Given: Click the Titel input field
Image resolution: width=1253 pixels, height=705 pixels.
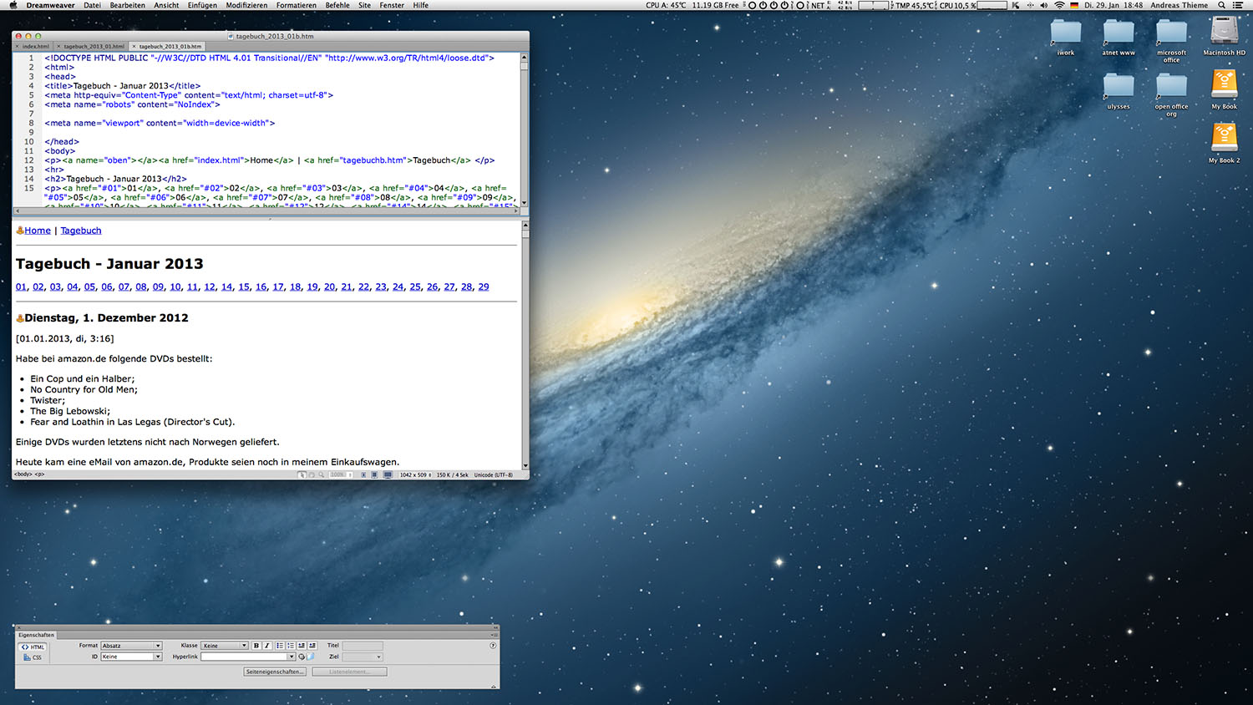Looking at the screenshot, I should (363, 646).
